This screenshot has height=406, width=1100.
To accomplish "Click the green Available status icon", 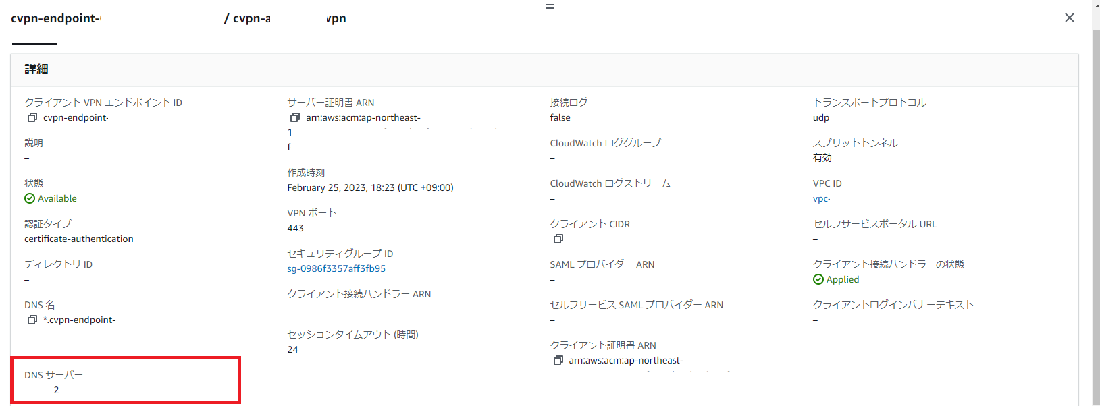I will click(30, 199).
